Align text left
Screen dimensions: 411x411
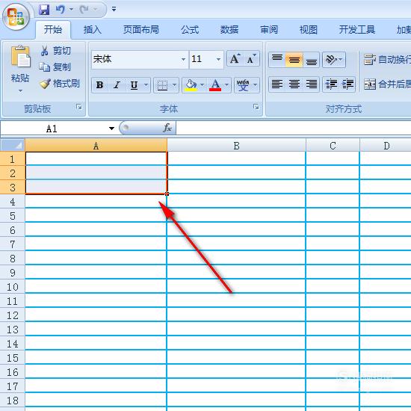coord(277,84)
